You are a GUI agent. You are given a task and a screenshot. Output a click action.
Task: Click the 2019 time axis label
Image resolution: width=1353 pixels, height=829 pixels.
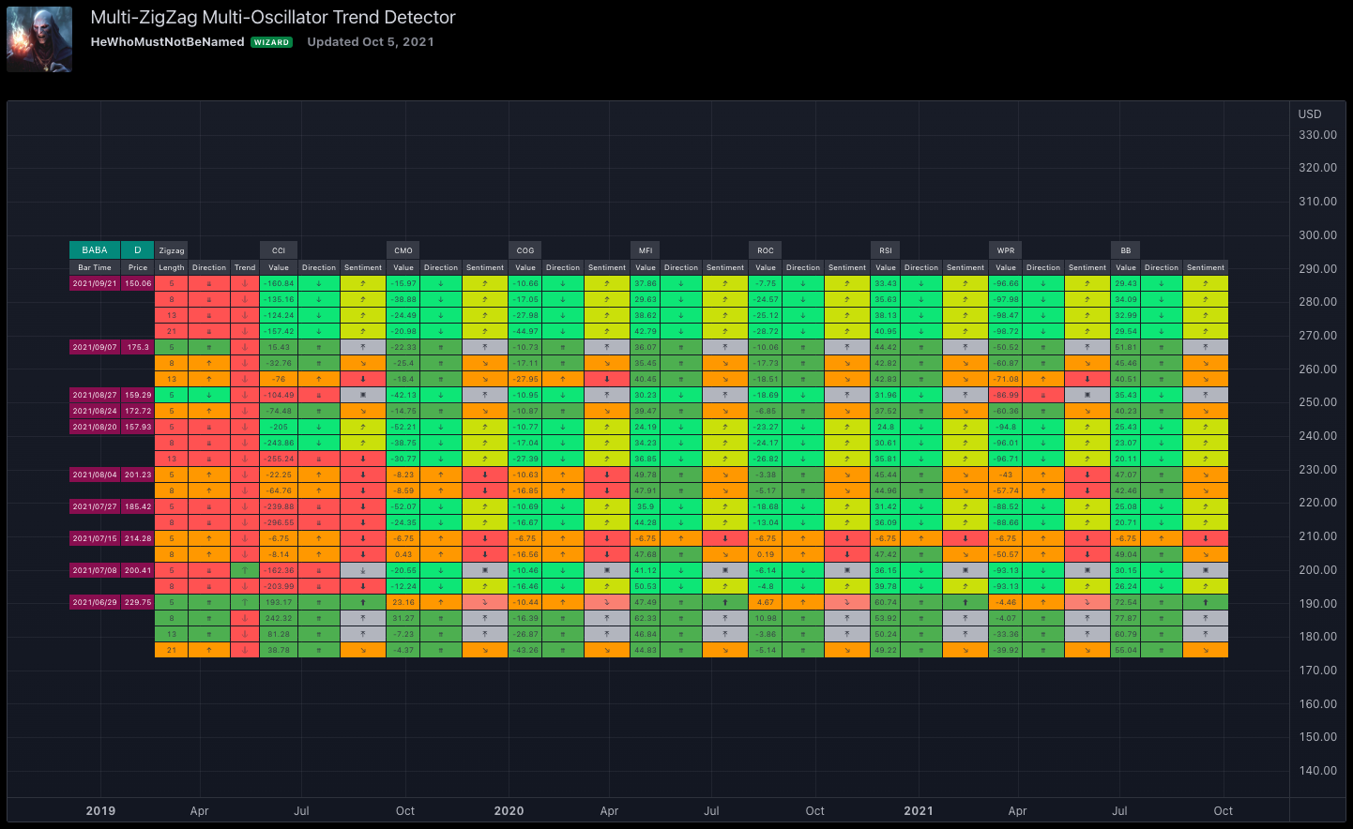(100, 811)
